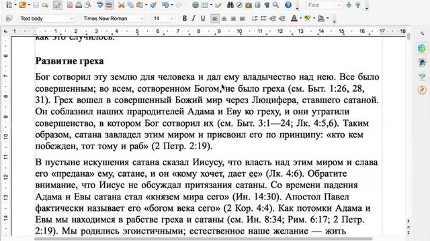Open the Times New Roman font dropdown
Image resolution: width=430 pixels, height=241 pixels.
(x=142, y=19)
